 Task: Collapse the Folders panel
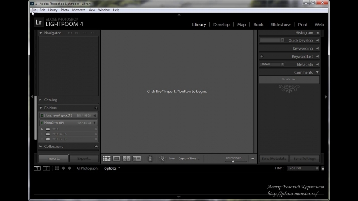41,108
